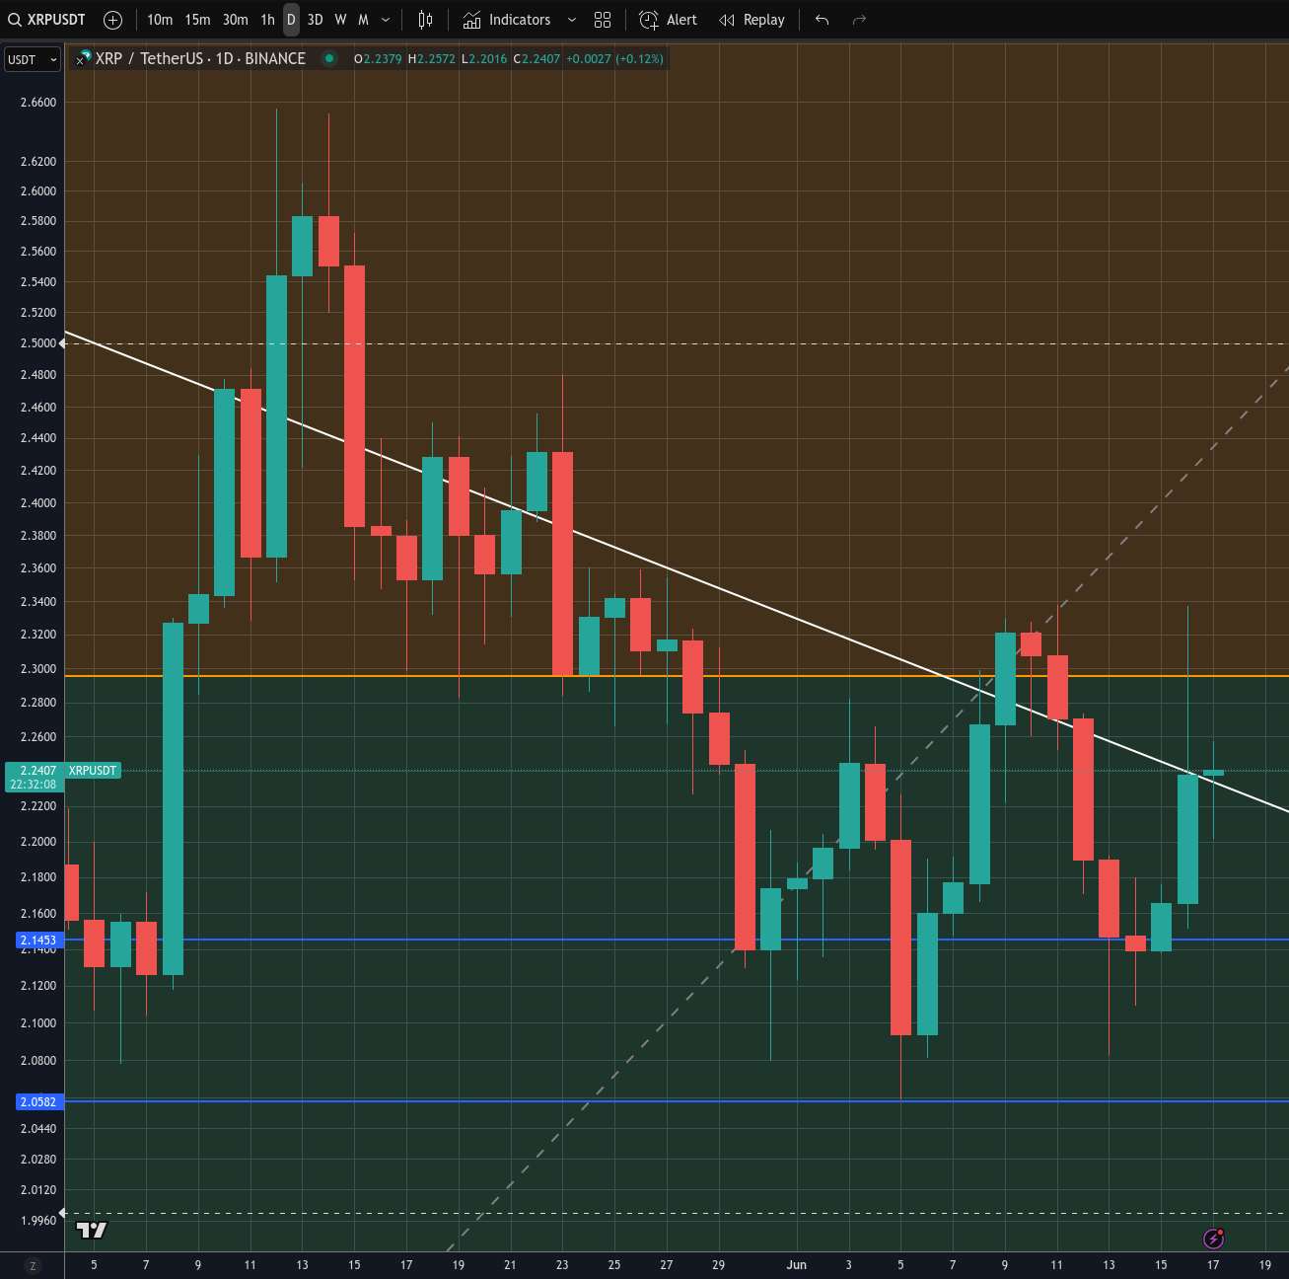
Task: Click the XRP / TetherUS symbol title
Action: tap(200, 58)
